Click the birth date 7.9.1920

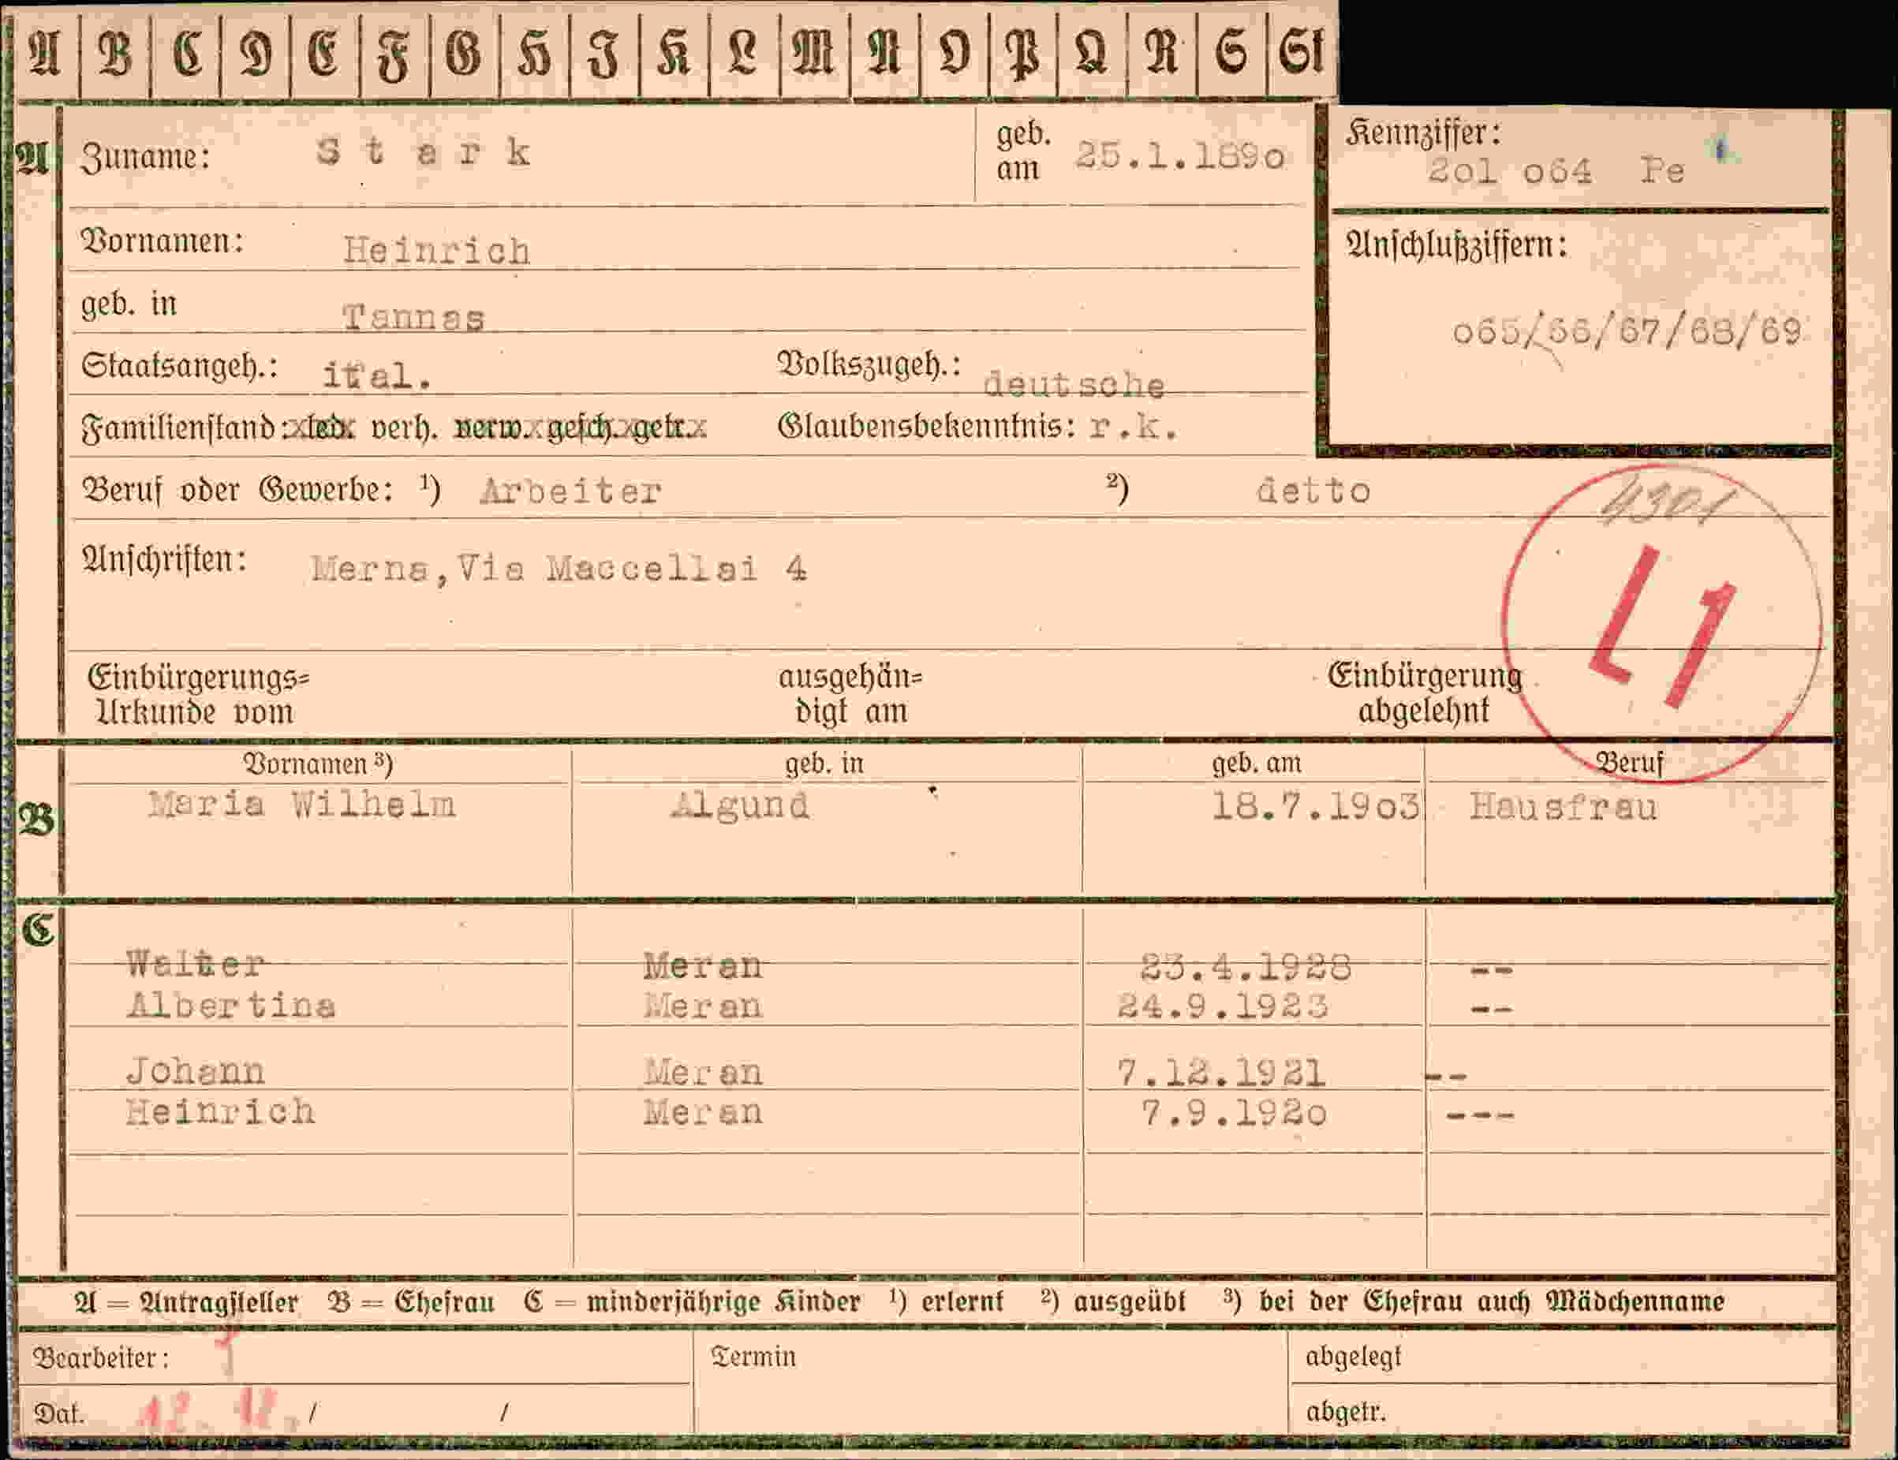pyautogui.click(x=1234, y=1113)
